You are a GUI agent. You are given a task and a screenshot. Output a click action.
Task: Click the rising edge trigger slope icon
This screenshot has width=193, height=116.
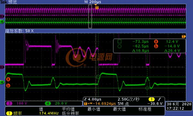pyautogui.click(x=160, y=99)
